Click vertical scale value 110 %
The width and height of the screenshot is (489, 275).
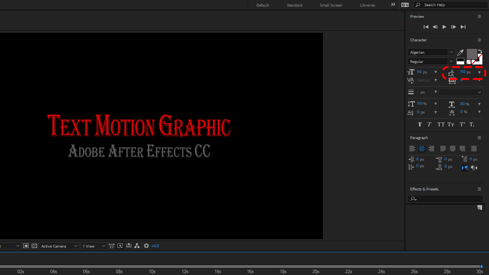[422, 104]
